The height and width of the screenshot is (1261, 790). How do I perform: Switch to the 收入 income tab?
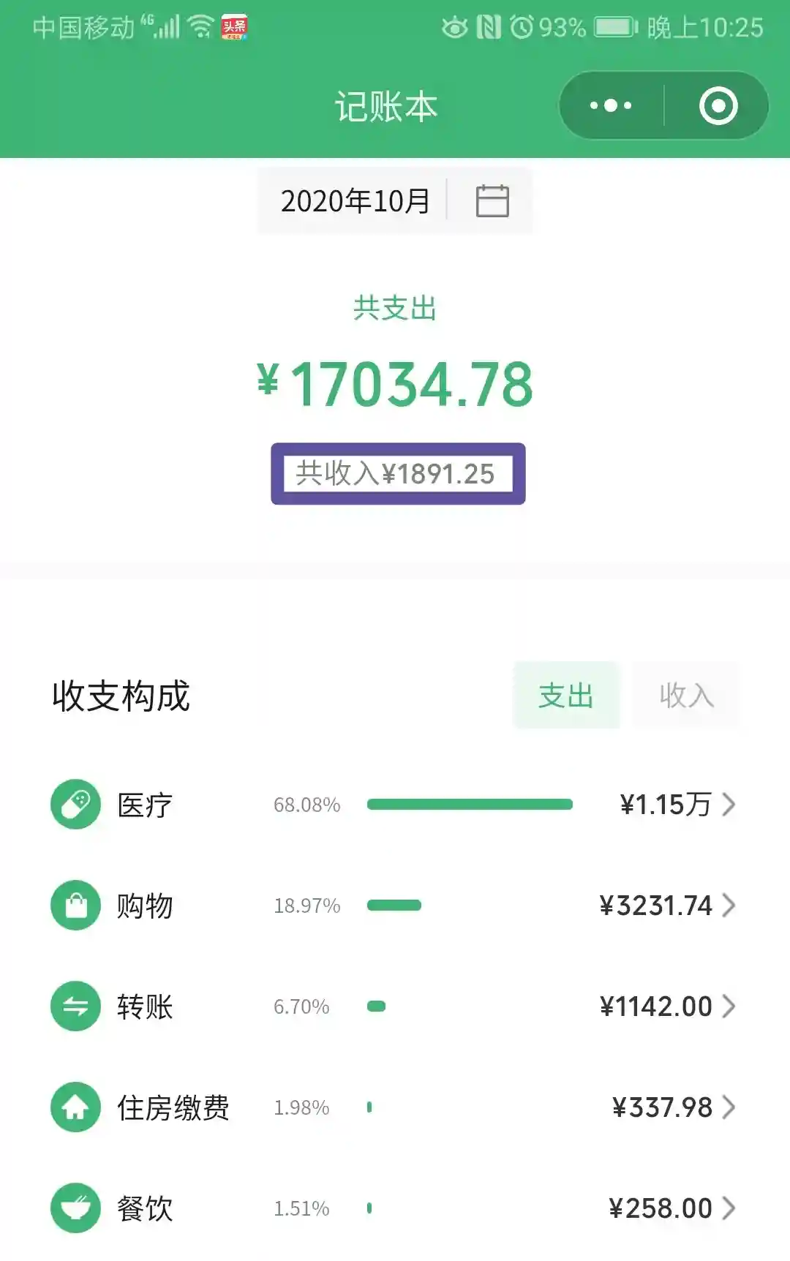point(685,696)
